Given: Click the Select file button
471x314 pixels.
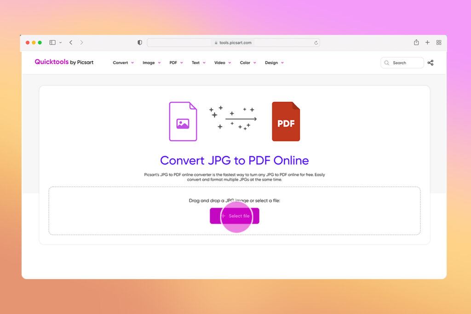Looking at the screenshot, I should 235,216.
